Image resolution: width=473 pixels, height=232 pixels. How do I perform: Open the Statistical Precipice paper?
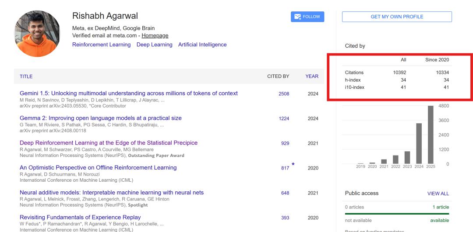(109, 143)
